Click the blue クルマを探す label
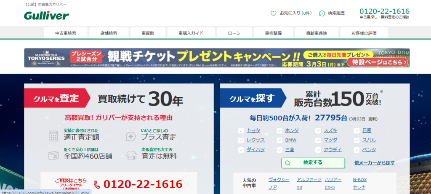The height and width of the screenshot is (194, 431). pyautogui.click(x=253, y=98)
